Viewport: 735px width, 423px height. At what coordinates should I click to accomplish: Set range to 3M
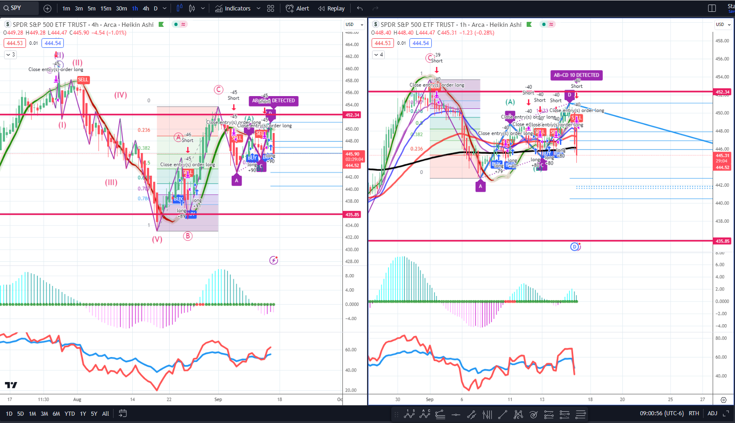click(x=44, y=414)
